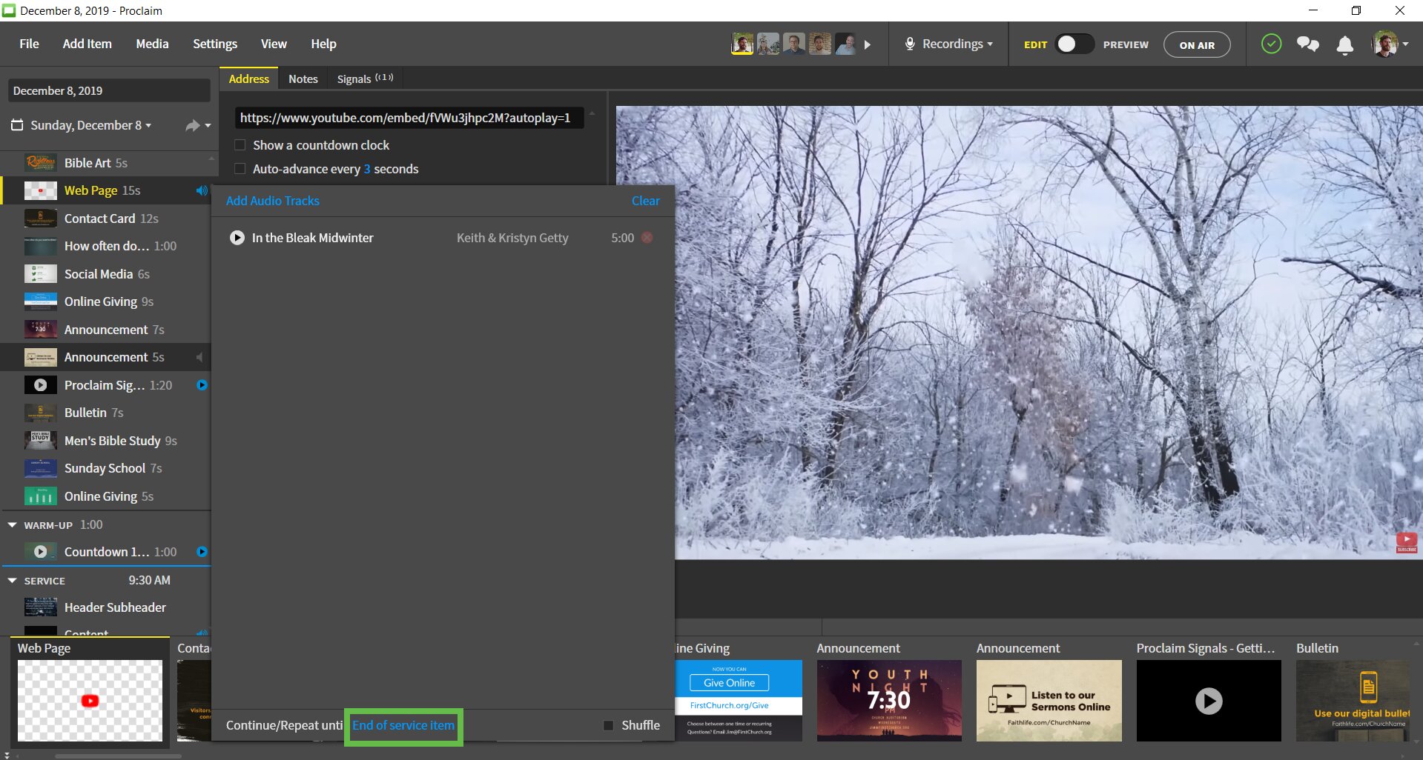This screenshot has width=1423, height=760.
Task: Click the ON AIR button
Action: (x=1197, y=44)
